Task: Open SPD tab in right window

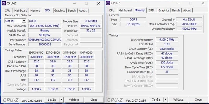Action: (152, 10)
